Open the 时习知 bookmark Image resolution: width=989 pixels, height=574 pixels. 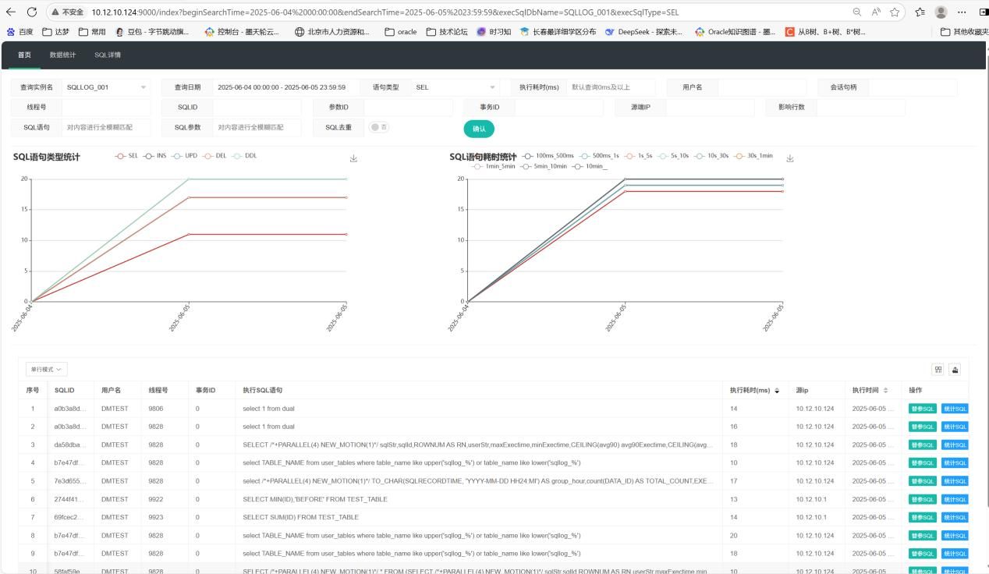(x=494, y=32)
